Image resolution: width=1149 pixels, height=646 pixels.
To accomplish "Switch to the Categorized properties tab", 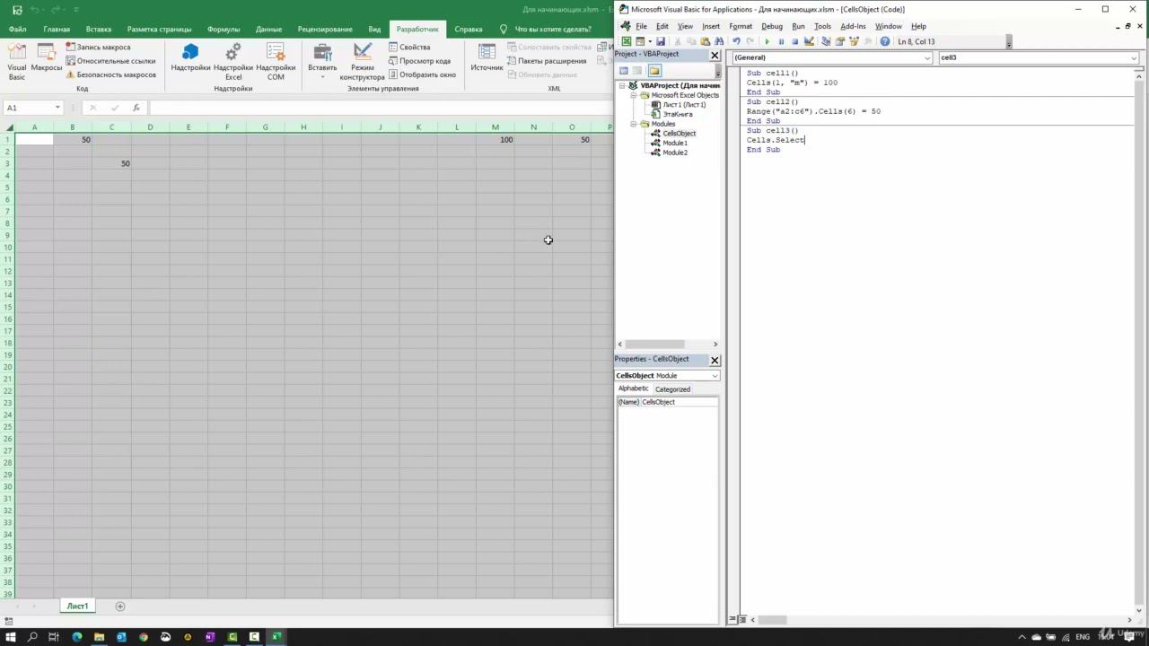I will click(672, 389).
